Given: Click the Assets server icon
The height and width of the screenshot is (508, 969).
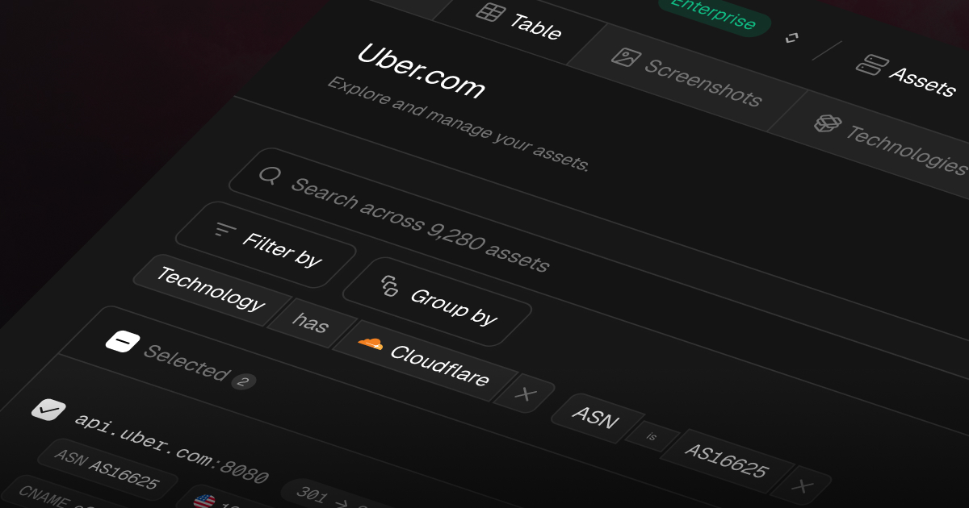Looking at the screenshot, I should click(871, 65).
